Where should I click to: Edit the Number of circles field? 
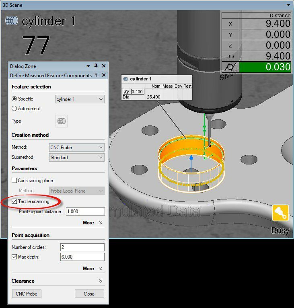click(x=82, y=247)
